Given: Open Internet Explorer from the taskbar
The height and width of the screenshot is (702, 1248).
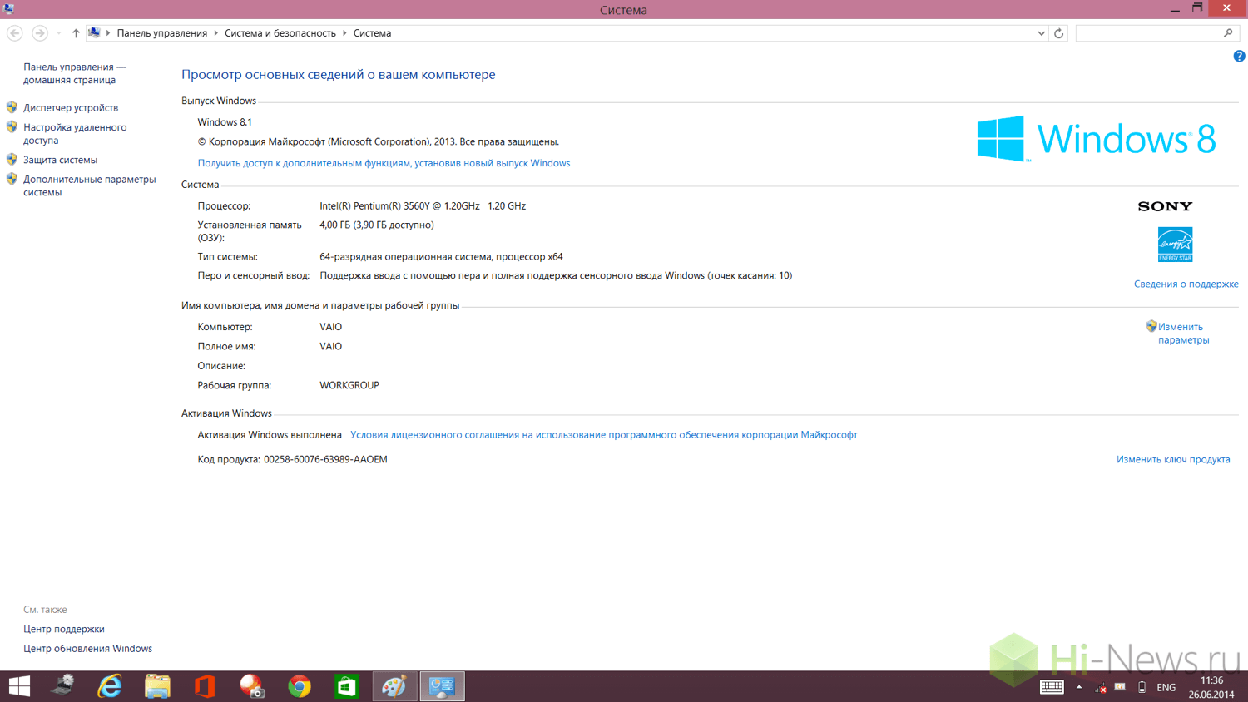Looking at the screenshot, I should click(110, 686).
